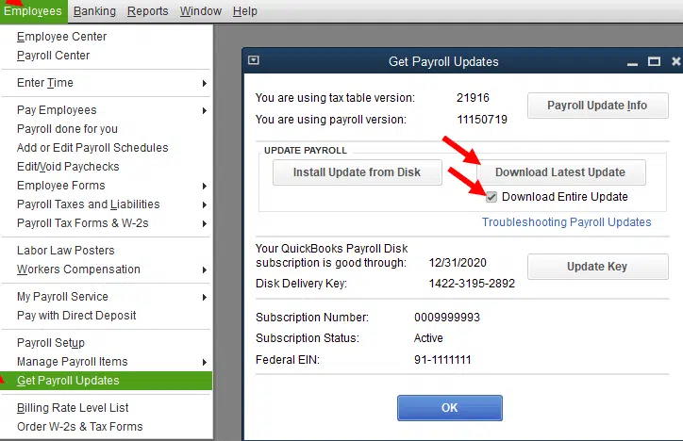The image size is (683, 441).
Task: Expand Payroll Taxes and Liabilities submenu arrow
Action: (x=205, y=204)
